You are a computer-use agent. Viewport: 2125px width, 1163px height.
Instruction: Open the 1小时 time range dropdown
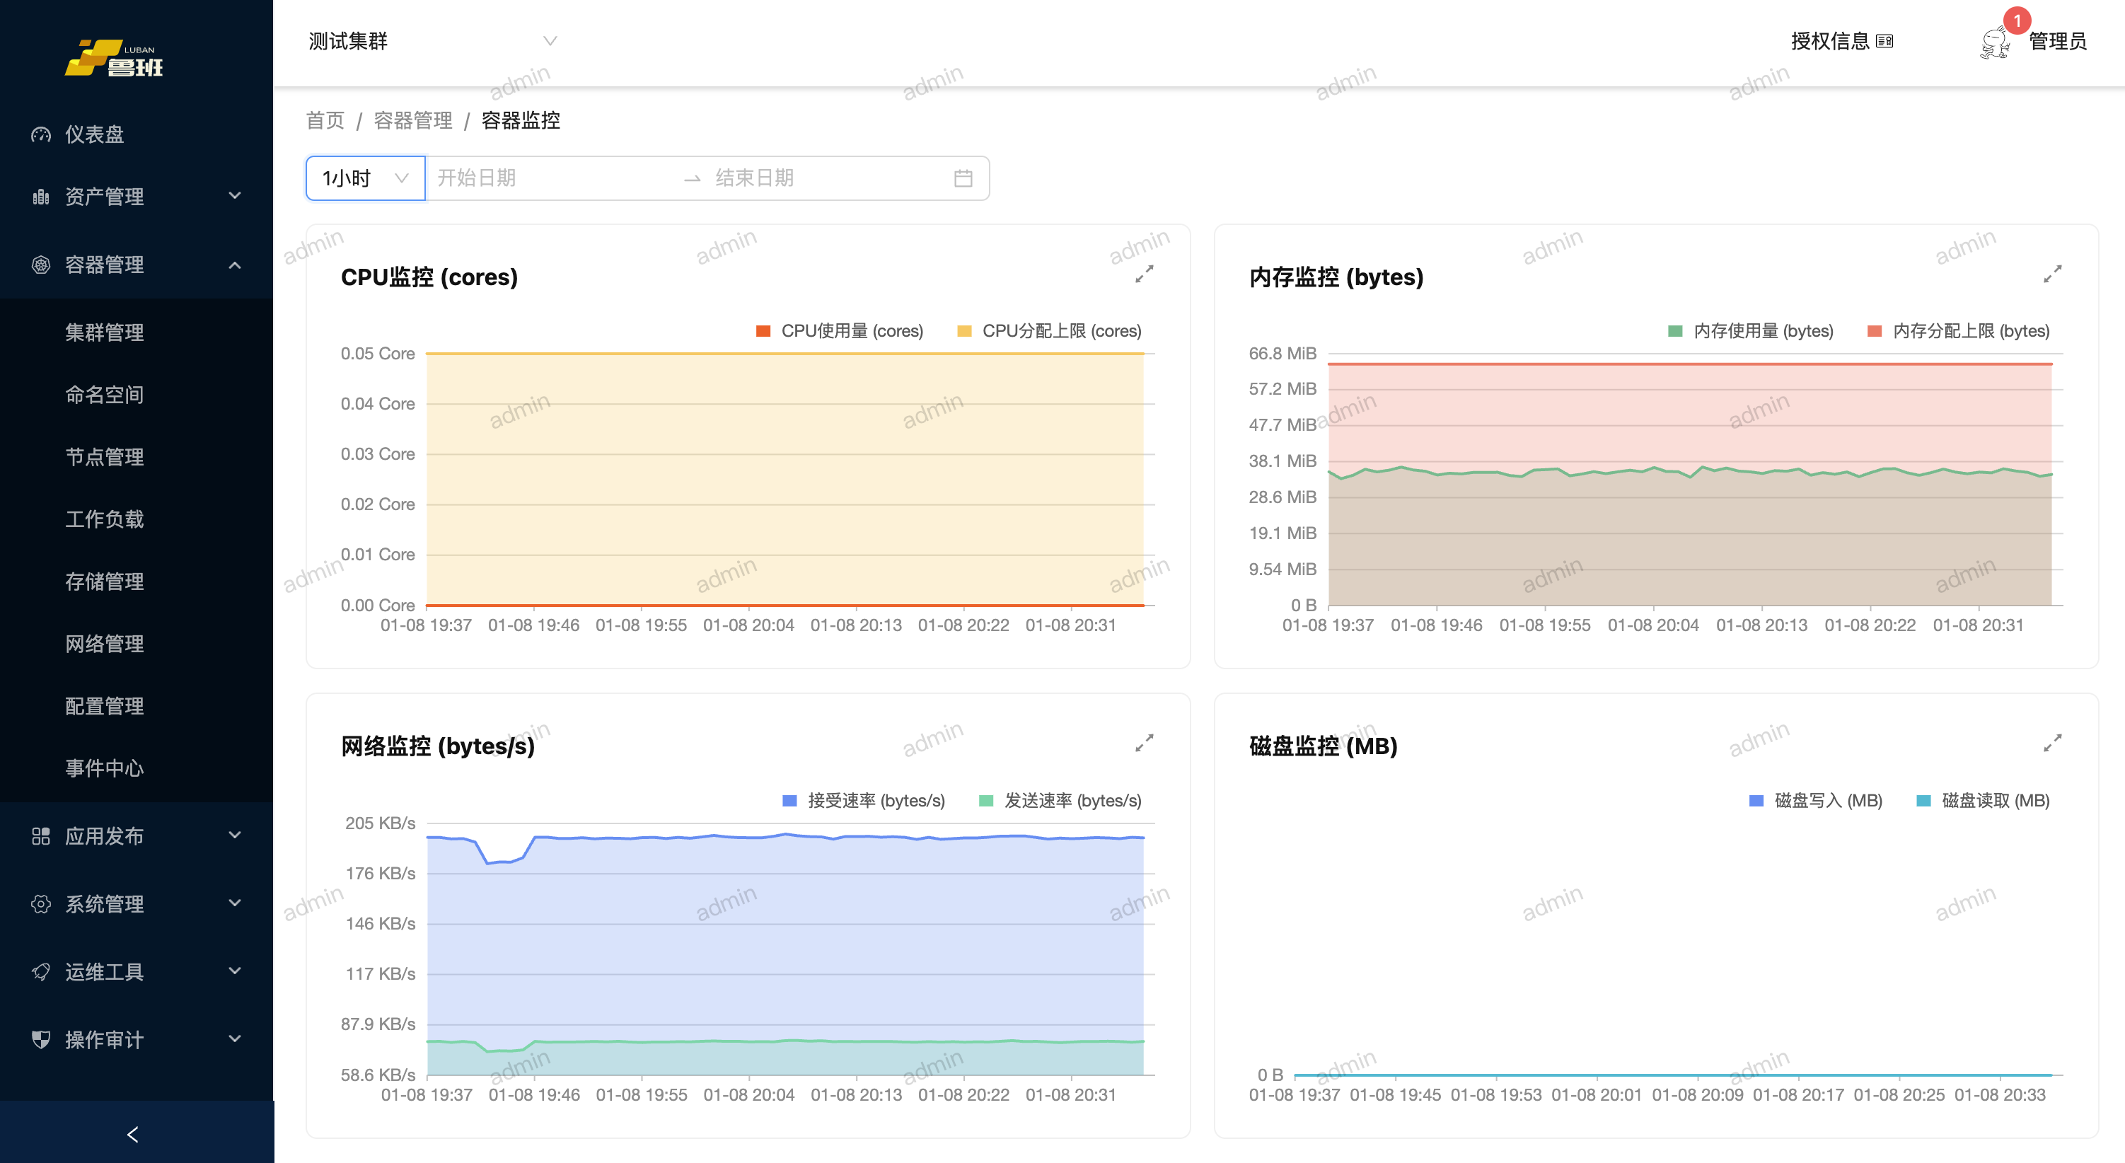click(x=366, y=178)
